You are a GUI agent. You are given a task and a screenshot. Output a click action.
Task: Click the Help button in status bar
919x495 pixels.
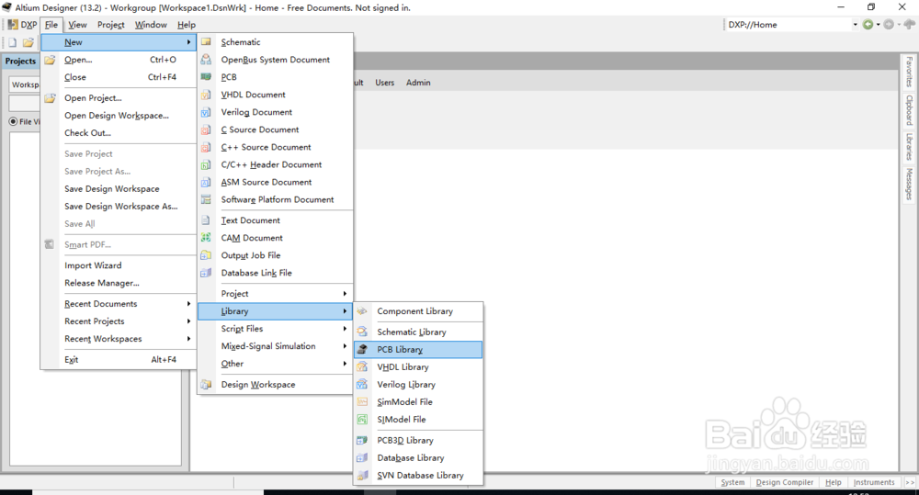(833, 482)
